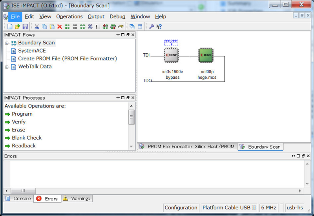The image size is (314, 216).
Task: Click the chain icon with red left arrow
Action: (x=105, y=27)
